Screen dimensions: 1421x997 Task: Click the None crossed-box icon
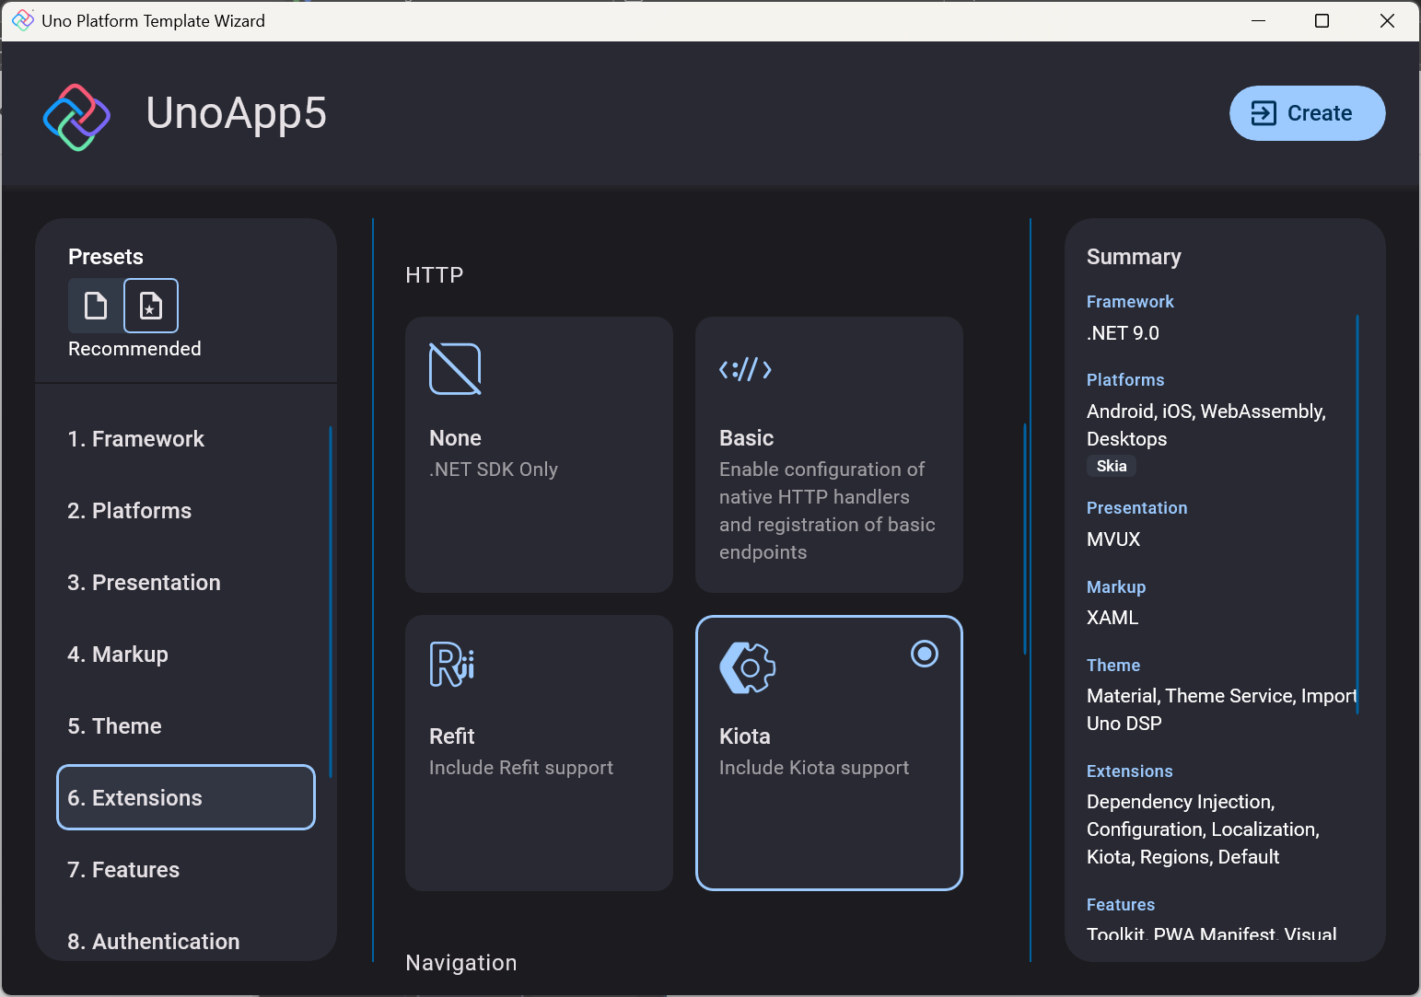(455, 369)
